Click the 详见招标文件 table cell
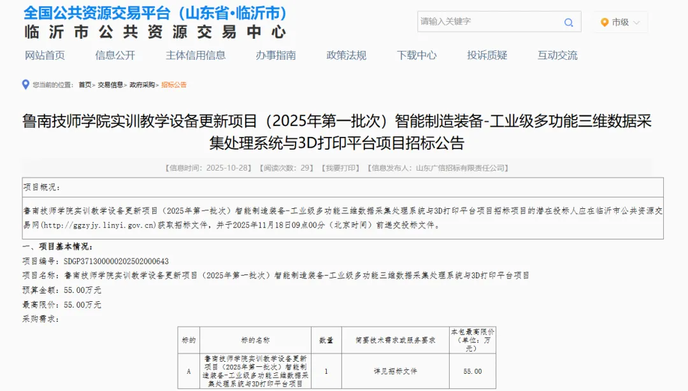The height and width of the screenshot is (391, 688). click(396, 371)
